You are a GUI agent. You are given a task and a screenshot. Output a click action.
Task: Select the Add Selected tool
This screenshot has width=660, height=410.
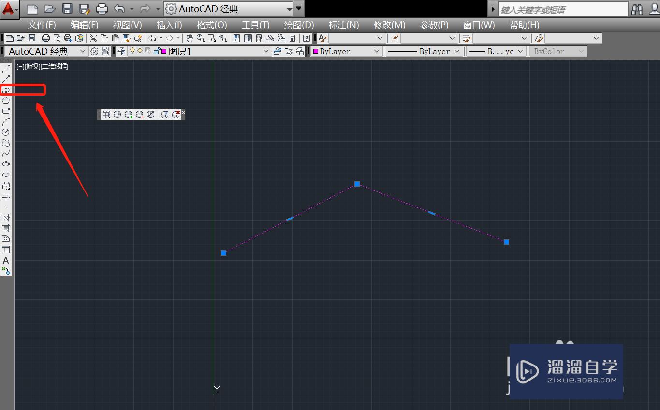[6, 270]
